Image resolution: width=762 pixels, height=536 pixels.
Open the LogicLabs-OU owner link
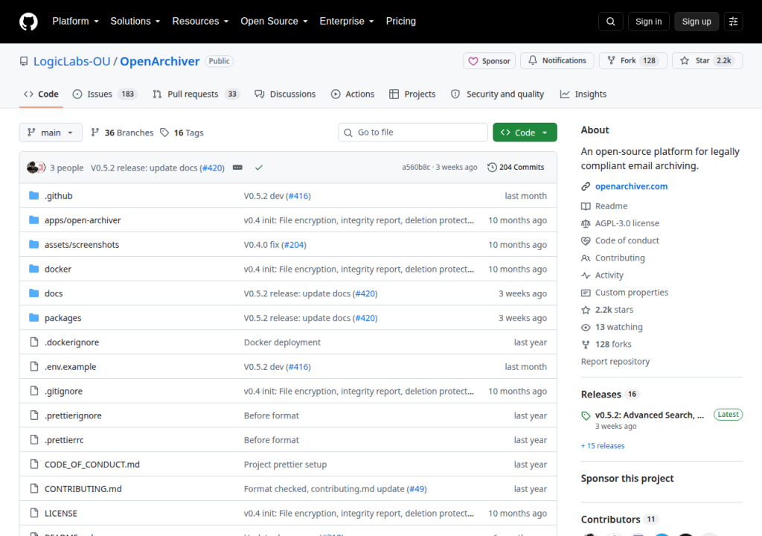pyautogui.click(x=72, y=61)
